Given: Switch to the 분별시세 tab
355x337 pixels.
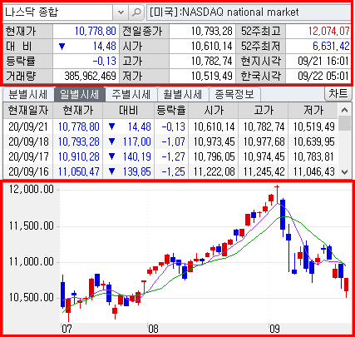Looking at the screenshot, I should coord(27,95).
